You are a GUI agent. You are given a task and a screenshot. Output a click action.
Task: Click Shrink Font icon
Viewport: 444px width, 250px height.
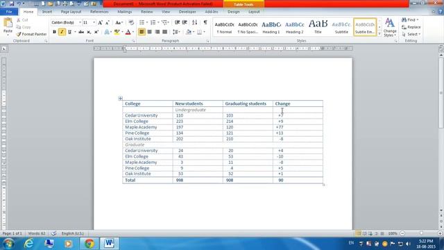point(108,22)
